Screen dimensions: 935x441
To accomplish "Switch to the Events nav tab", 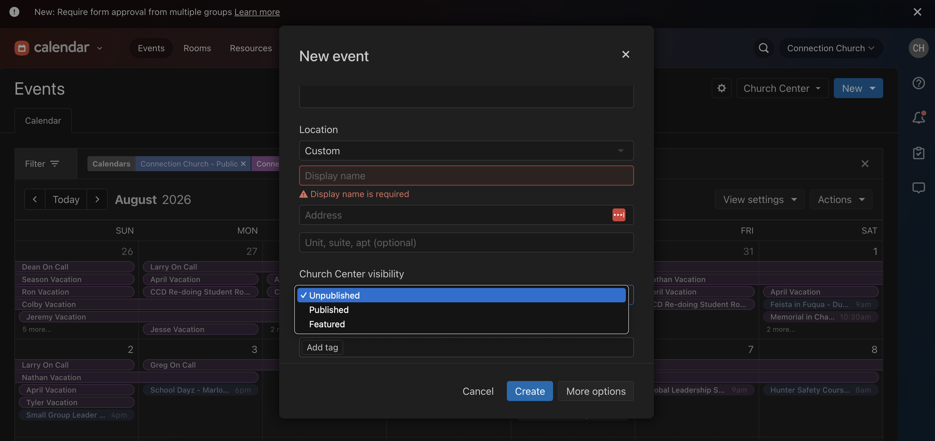I will point(151,48).
